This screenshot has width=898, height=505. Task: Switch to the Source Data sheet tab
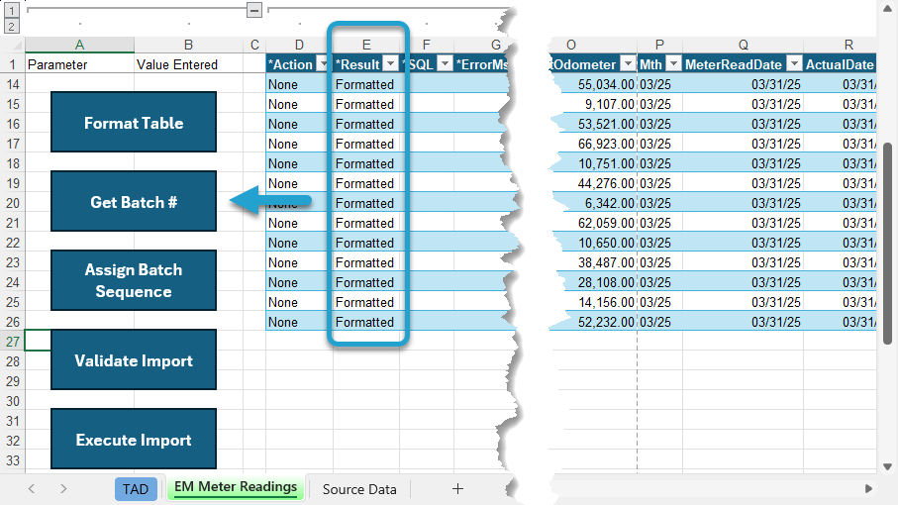pos(359,489)
